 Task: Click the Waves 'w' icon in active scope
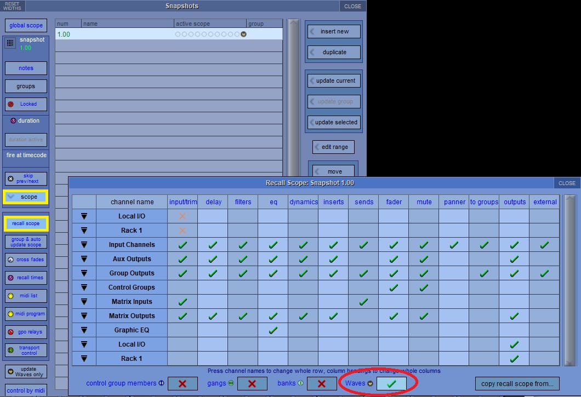(243, 34)
